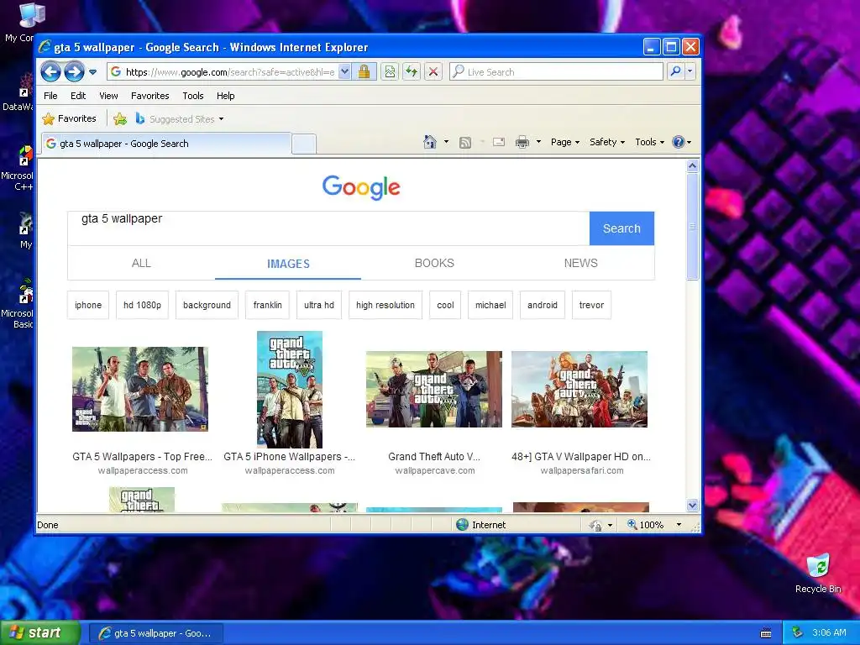Open the Favorites menu

click(x=149, y=96)
